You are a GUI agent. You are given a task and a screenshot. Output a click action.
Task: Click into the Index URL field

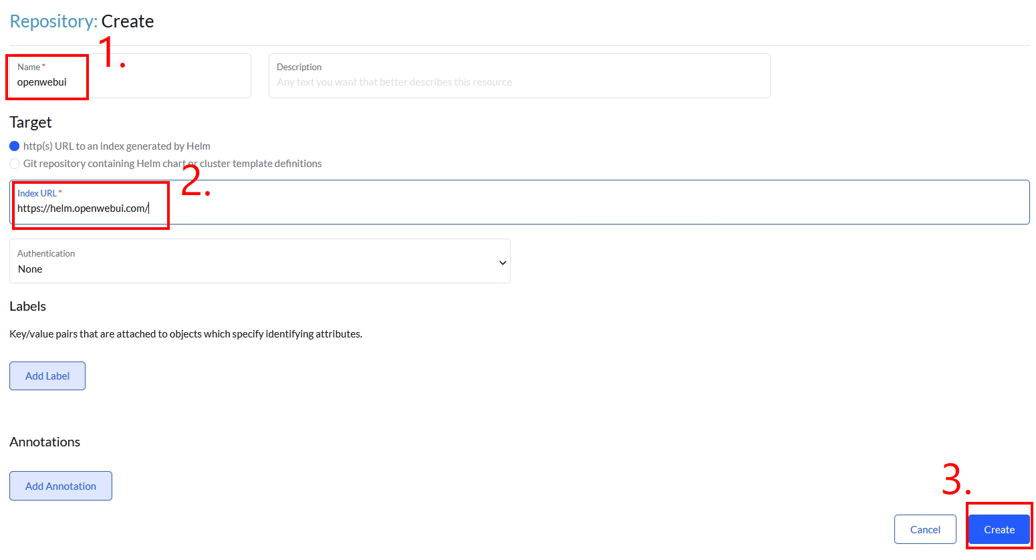(519, 202)
